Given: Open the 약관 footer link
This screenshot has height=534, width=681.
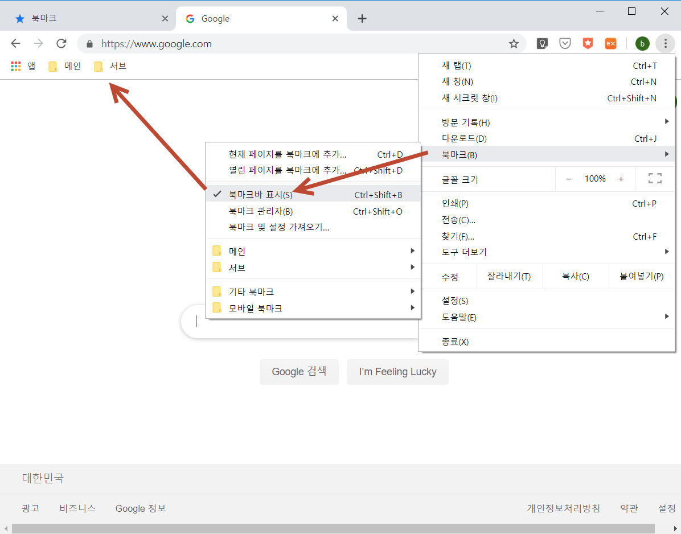Looking at the screenshot, I should point(629,508).
